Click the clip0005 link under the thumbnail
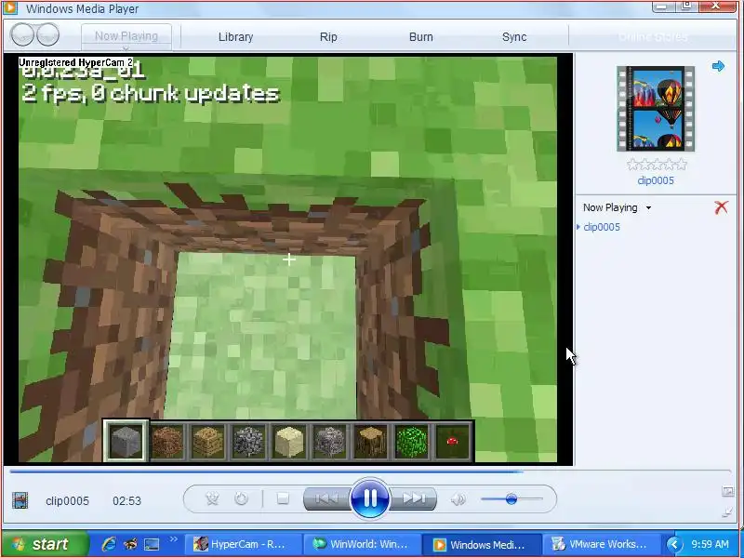Viewport: 744px width, 558px height. pyautogui.click(x=656, y=180)
